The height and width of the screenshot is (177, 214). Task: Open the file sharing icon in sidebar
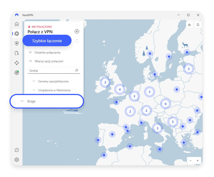17,53
